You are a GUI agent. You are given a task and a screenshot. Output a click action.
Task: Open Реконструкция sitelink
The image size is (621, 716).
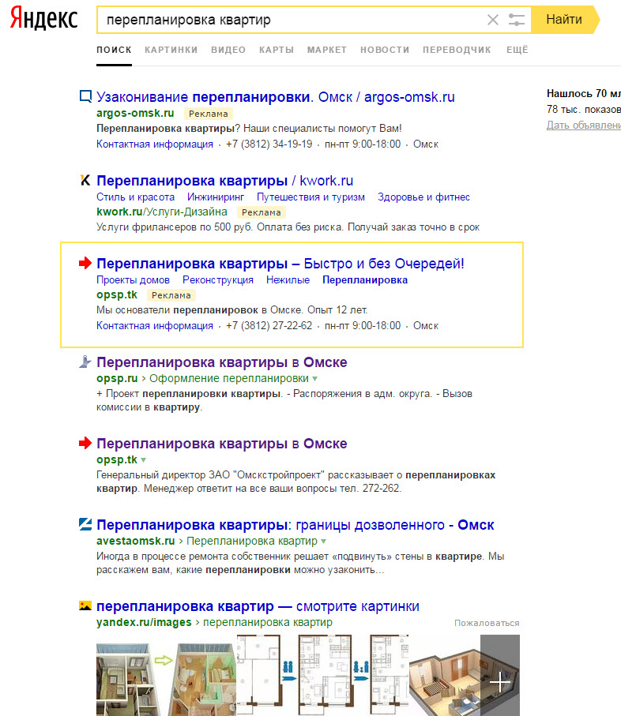(218, 280)
